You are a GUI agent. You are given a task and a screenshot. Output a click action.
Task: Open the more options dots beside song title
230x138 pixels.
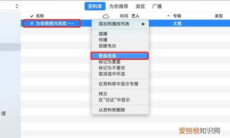click(x=71, y=23)
